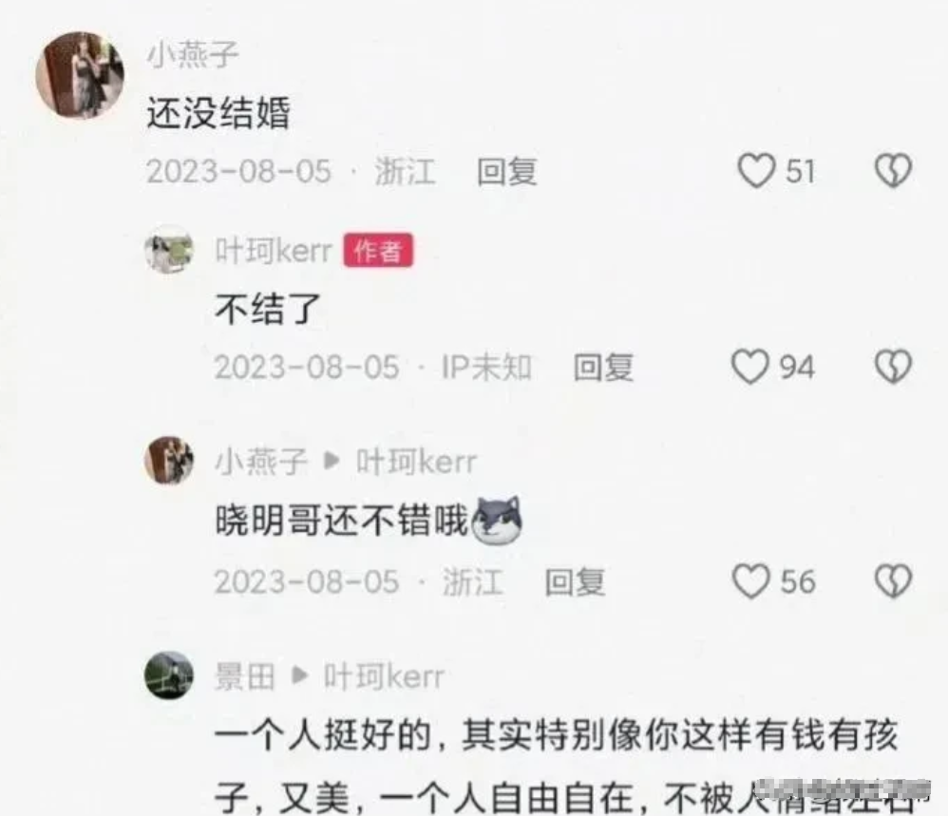The width and height of the screenshot is (948, 816).
Task: Tap the dog emoji in comment
Action: [x=497, y=520]
